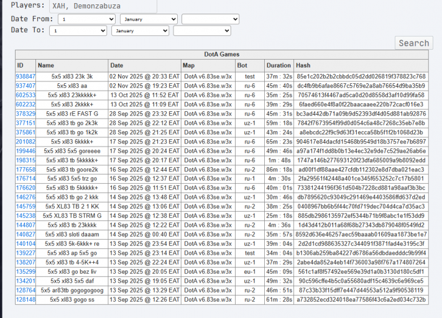Open game ID 198315 link

click(x=25, y=160)
